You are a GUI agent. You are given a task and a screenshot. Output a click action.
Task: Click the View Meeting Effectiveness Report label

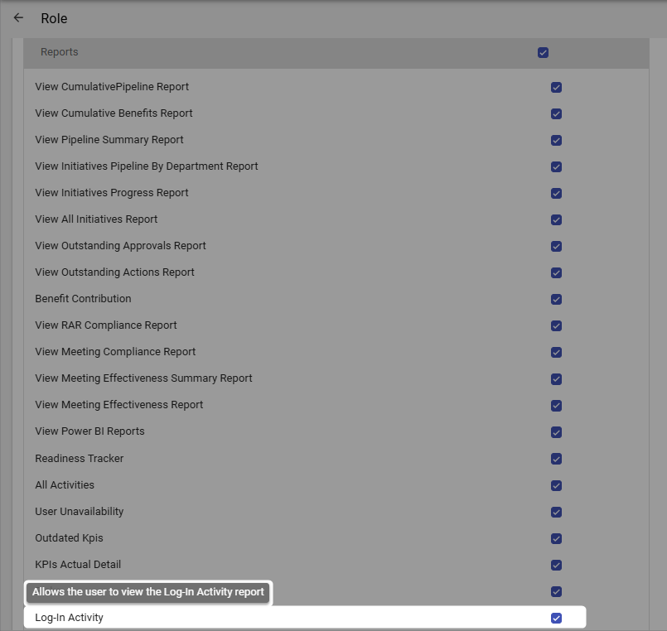click(118, 405)
